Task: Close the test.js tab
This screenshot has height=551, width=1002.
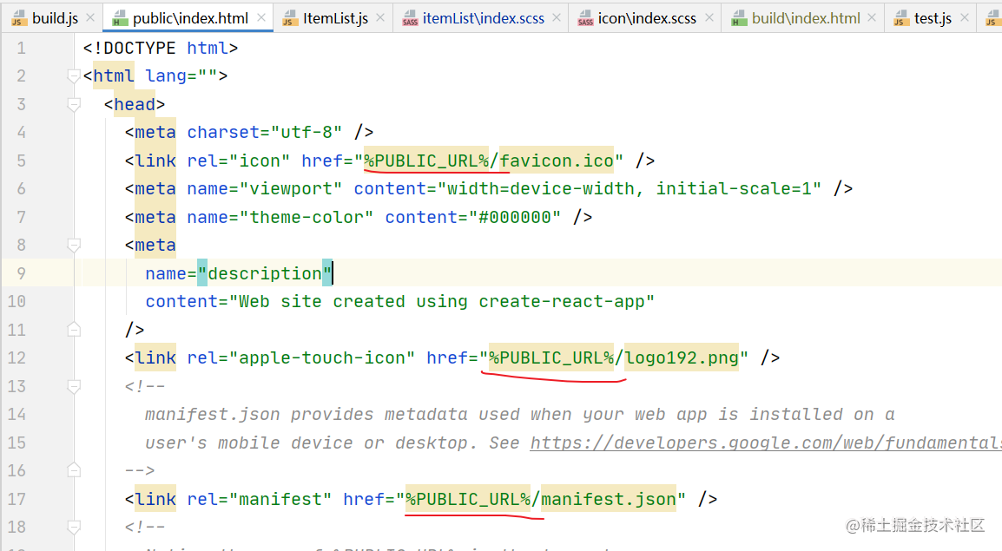Action: click(965, 18)
